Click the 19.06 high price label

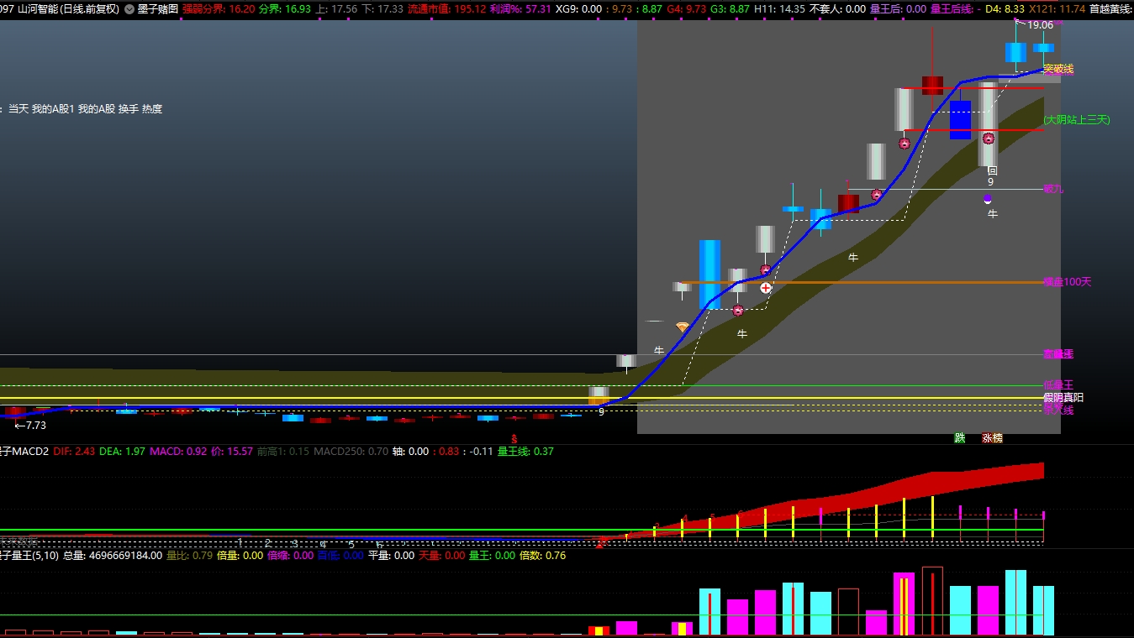[1040, 25]
